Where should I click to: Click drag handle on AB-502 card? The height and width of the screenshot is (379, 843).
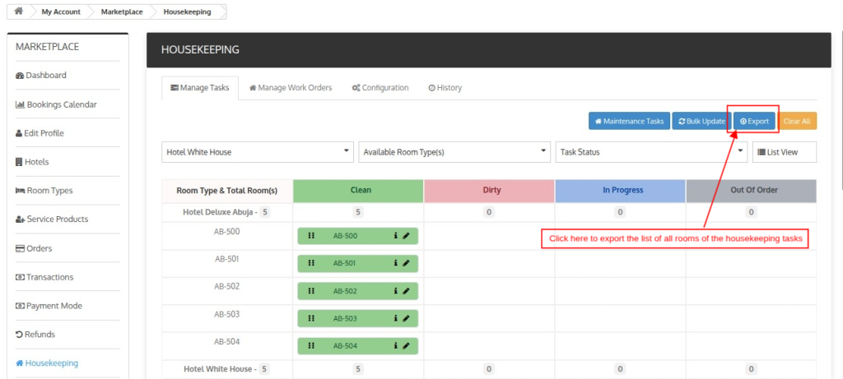pyautogui.click(x=310, y=290)
